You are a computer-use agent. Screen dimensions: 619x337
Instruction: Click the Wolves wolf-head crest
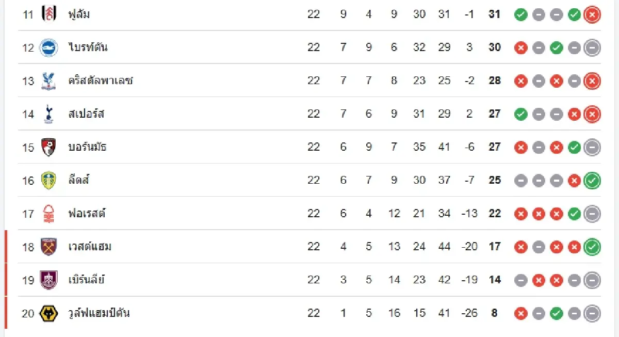click(49, 313)
